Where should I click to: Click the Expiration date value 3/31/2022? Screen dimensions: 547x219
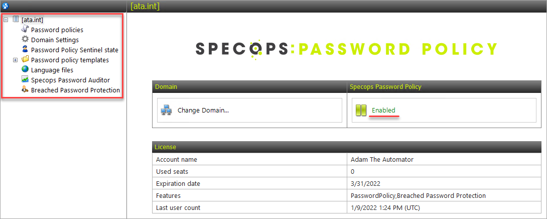click(x=366, y=184)
